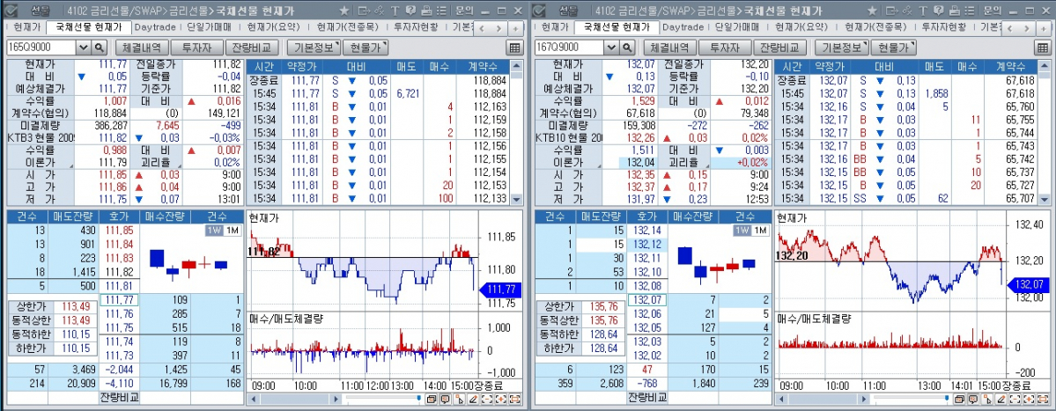This screenshot has height=411, width=1056.
Task: Fit right chart with fullscreen icon
Action: point(1043,400)
